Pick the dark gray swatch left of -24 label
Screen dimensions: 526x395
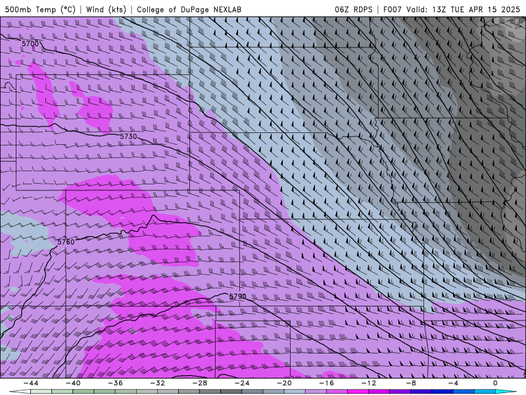[x=231, y=392]
